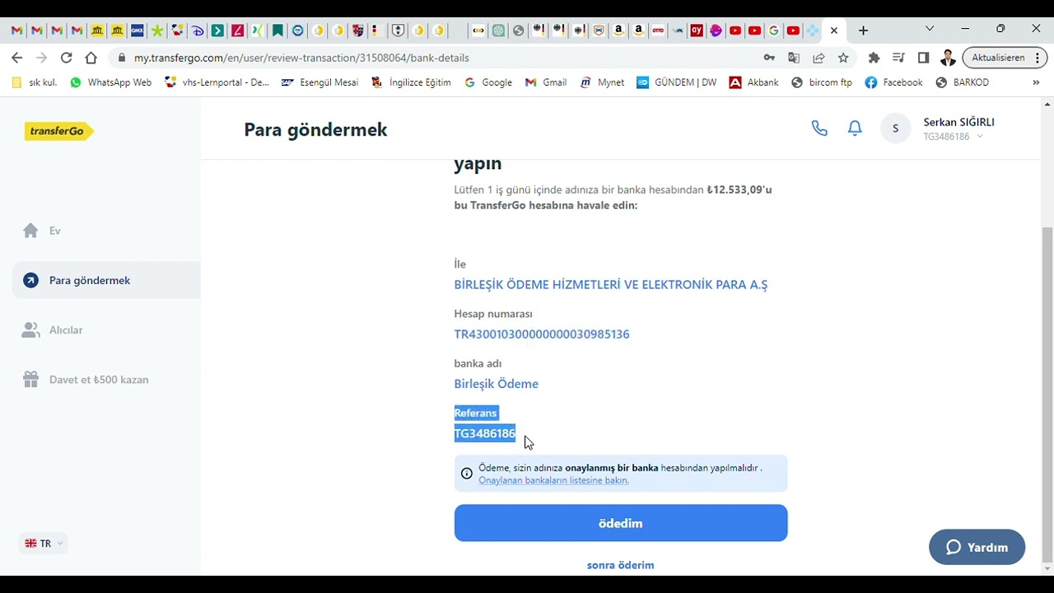Click the info icon in payment notice
The image size is (1054, 593).
pyautogui.click(x=467, y=474)
